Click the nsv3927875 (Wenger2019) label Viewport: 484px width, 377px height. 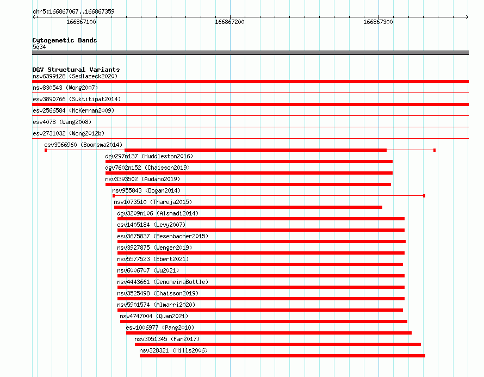(154, 248)
